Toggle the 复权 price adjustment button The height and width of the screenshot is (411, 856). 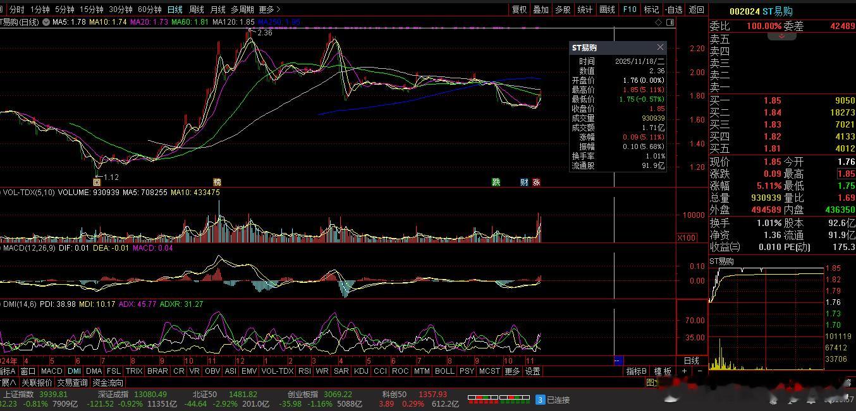point(519,9)
